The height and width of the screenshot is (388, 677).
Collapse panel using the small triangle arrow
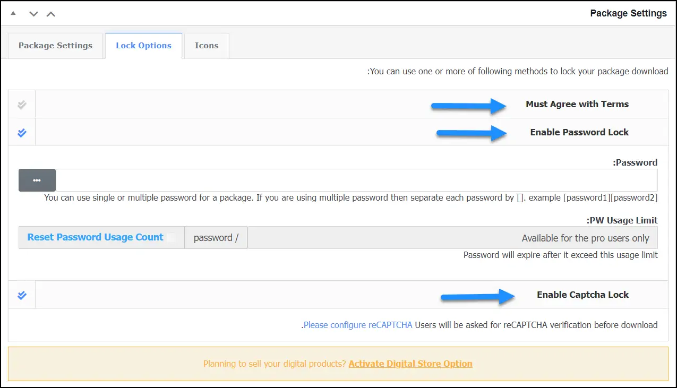tap(13, 13)
